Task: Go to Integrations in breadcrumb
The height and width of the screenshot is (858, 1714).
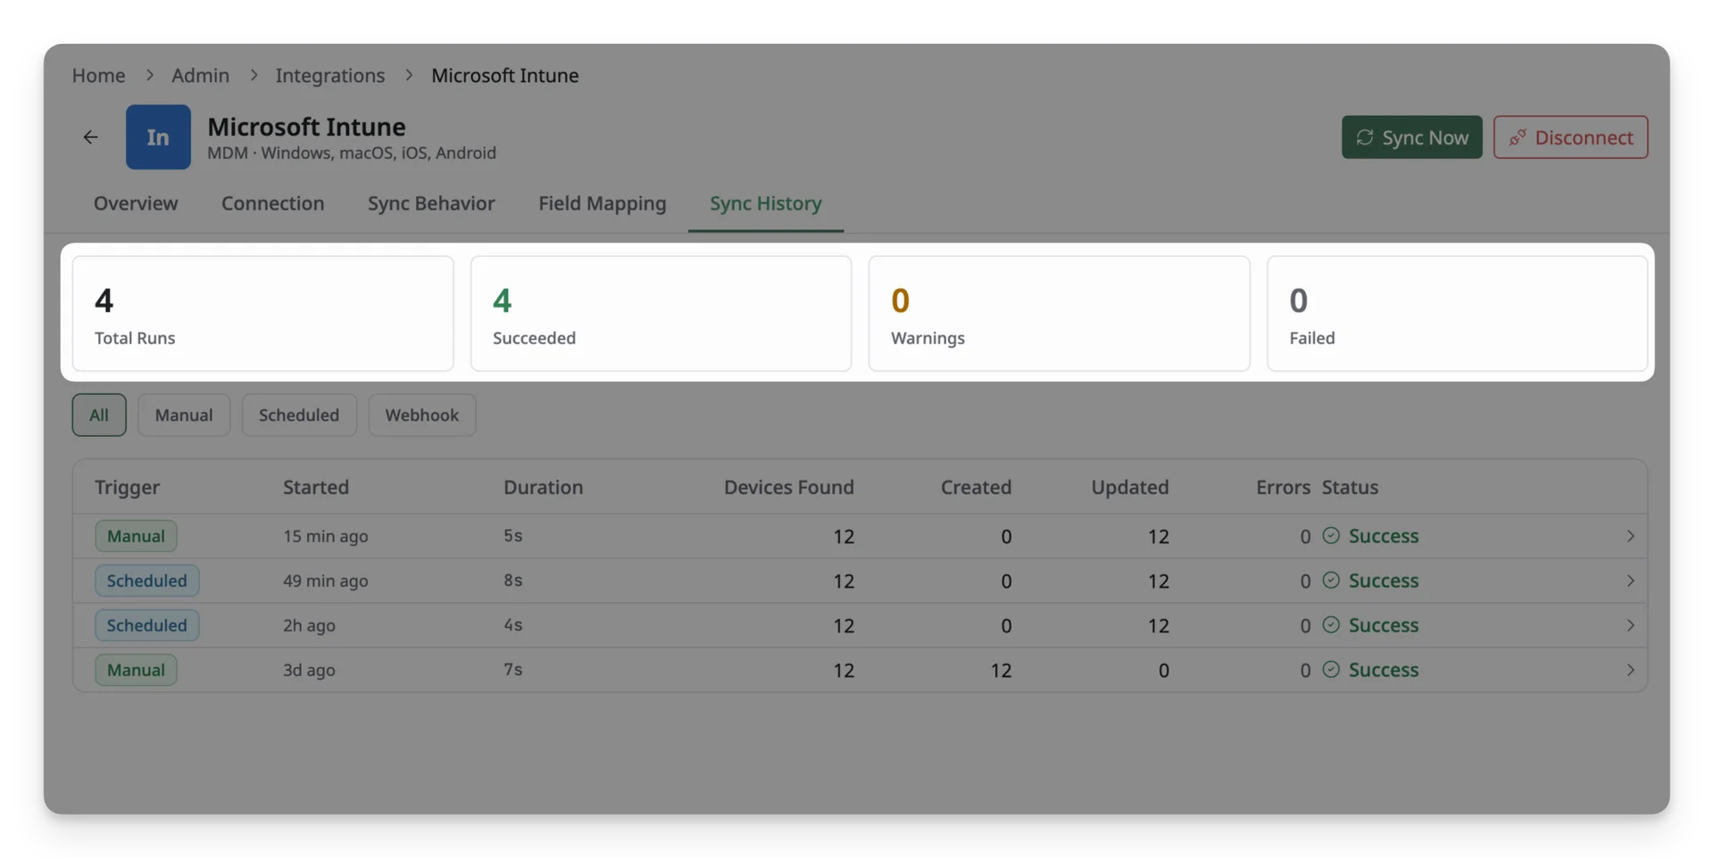Action: [330, 75]
